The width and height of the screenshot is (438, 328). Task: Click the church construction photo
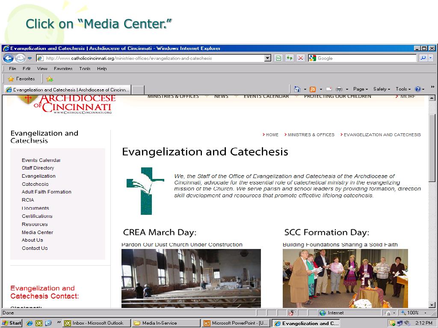coord(191,278)
